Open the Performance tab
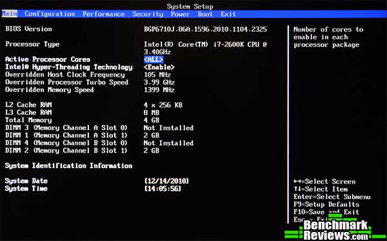 coord(103,14)
